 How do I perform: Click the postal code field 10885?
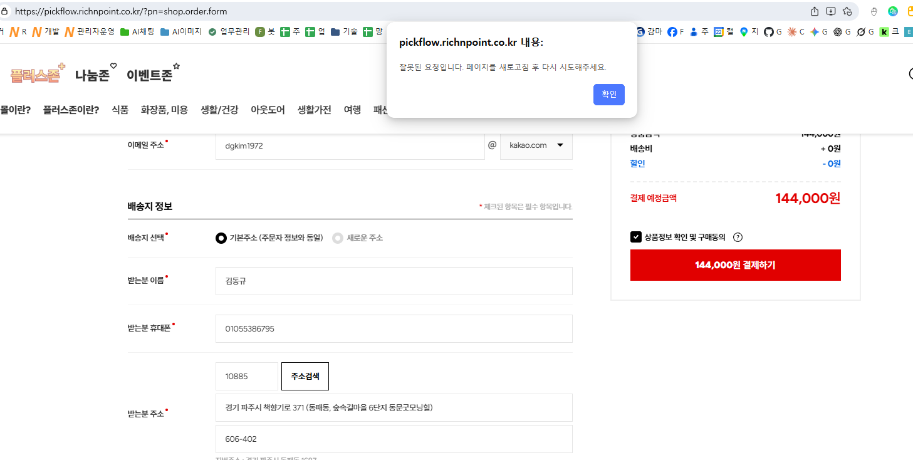(x=247, y=376)
